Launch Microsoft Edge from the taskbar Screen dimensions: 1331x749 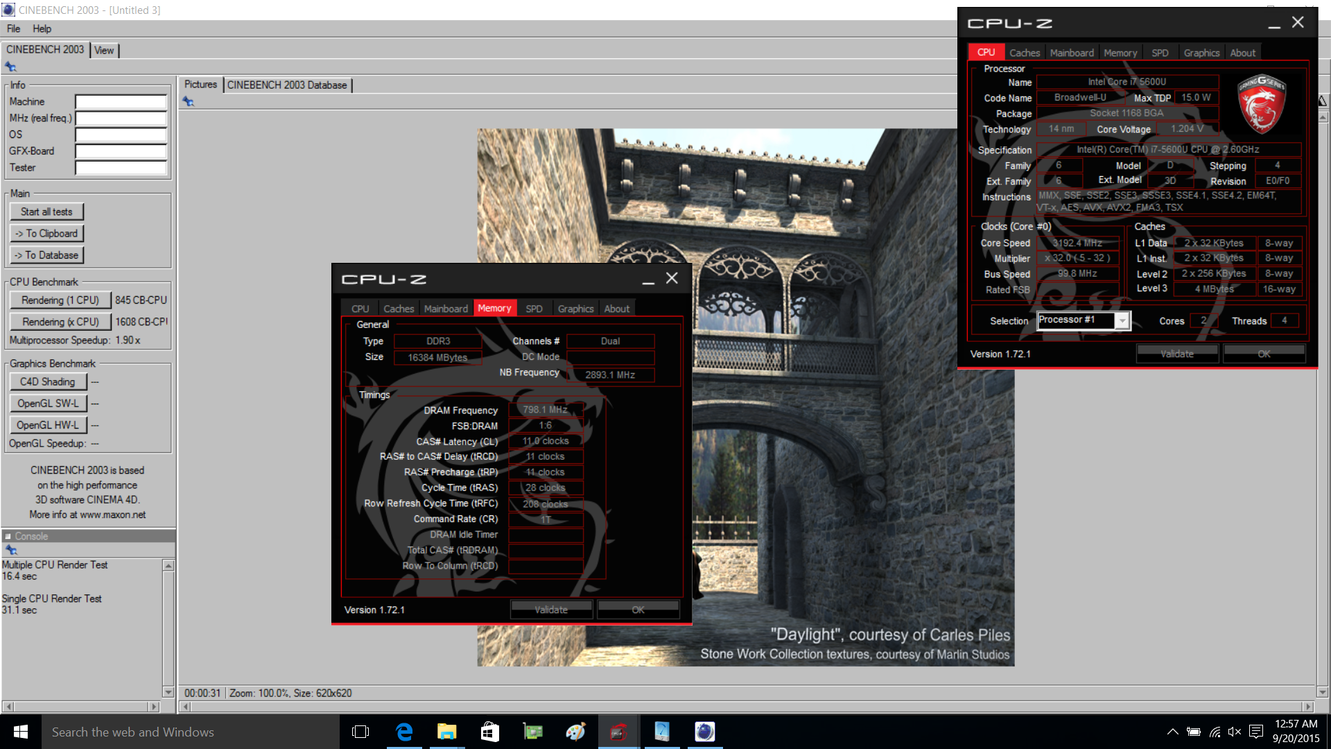pyautogui.click(x=404, y=732)
